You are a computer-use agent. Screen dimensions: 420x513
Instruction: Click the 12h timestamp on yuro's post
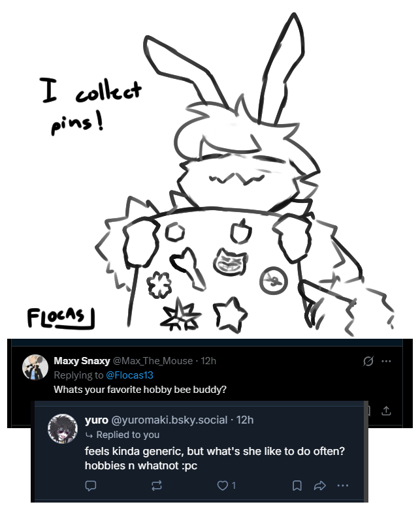[x=245, y=420]
